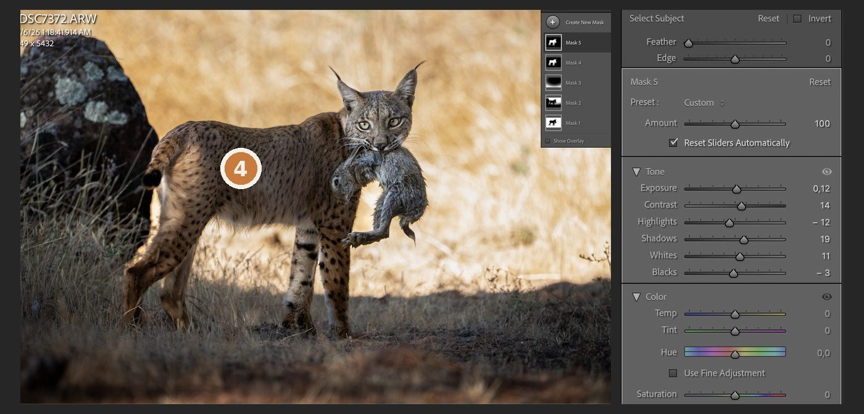Click the Contrast value 14
This screenshot has width=864, height=414.
point(825,205)
